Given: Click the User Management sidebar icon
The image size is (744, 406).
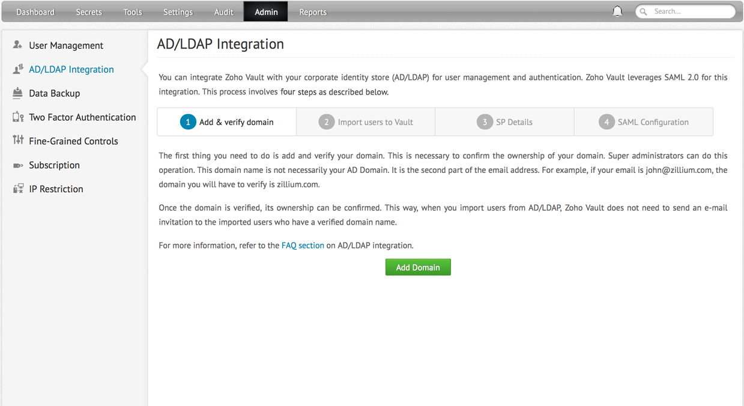Looking at the screenshot, I should tap(18, 45).
